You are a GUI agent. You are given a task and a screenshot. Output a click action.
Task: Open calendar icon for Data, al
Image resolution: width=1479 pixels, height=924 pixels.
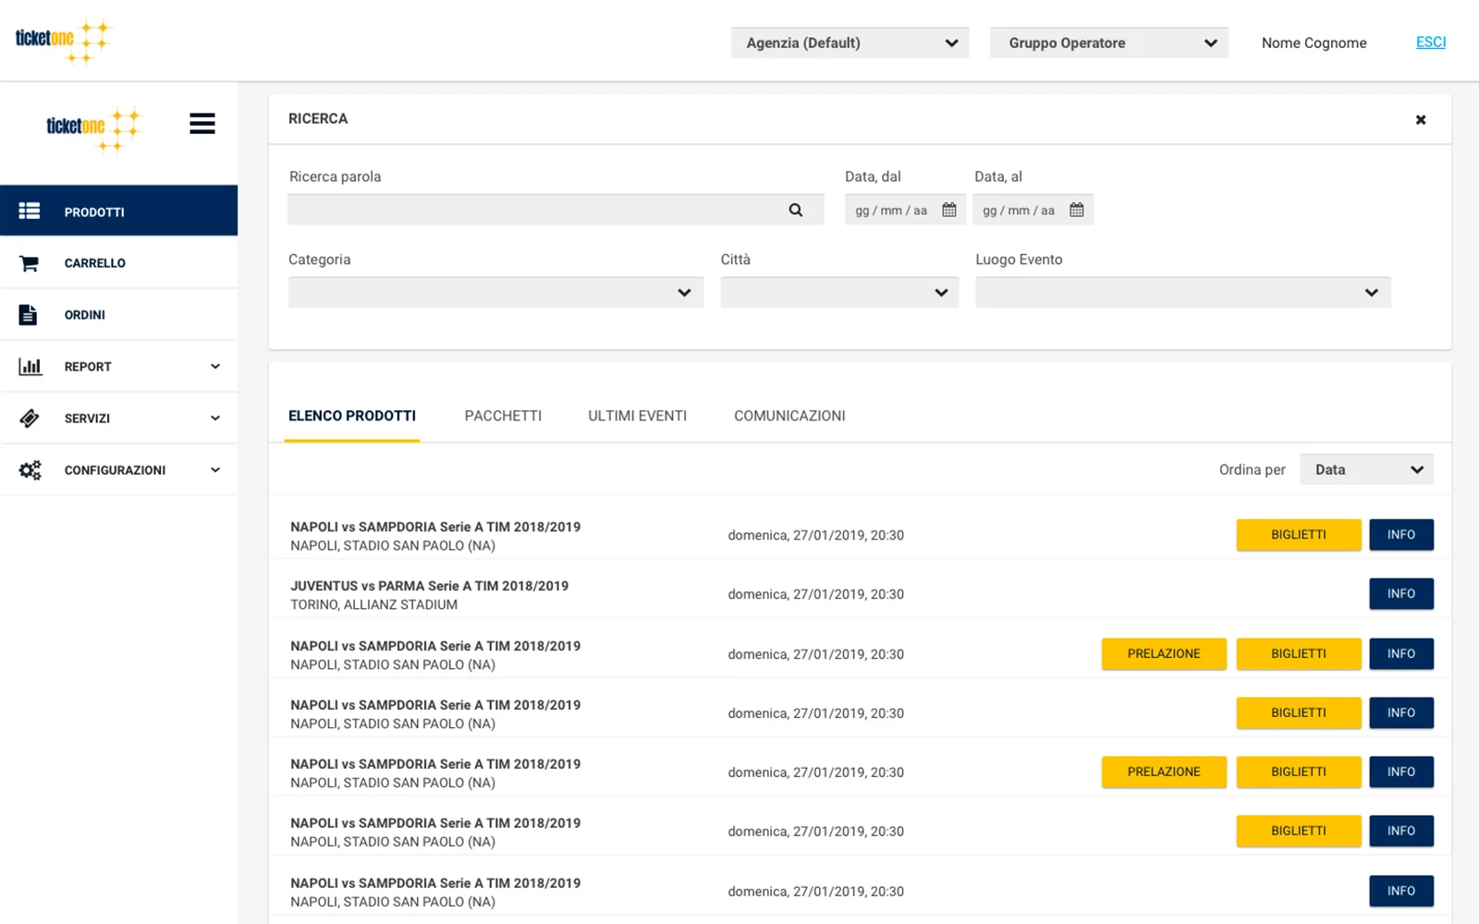pyautogui.click(x=1077, y=210)
